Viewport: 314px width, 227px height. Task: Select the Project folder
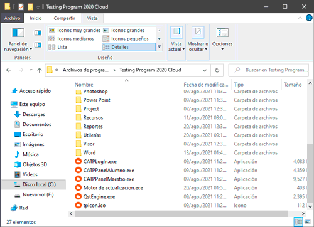pos(91,109)
